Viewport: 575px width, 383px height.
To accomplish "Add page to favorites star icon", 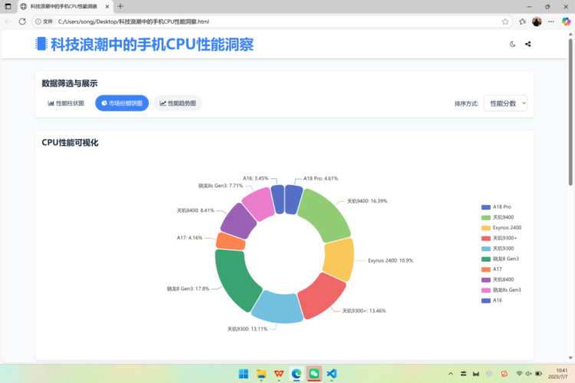I will [505, 21].
